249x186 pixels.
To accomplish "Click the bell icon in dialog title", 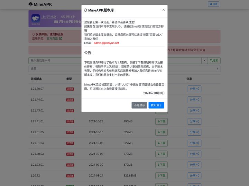I will pyautogui.click(x=86, y=10).
